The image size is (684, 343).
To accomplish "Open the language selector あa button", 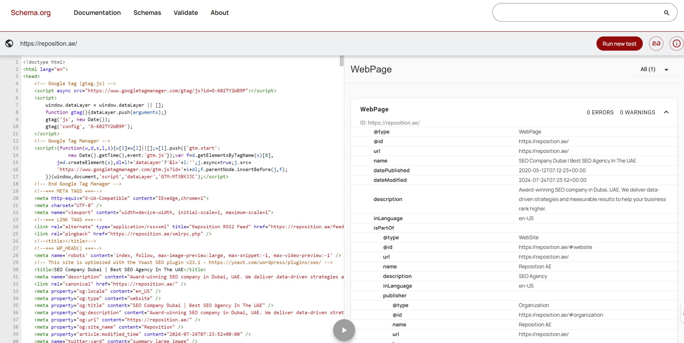I will [x=656, y=44].
